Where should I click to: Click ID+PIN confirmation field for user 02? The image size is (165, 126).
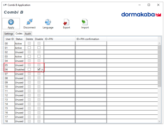[x=91, y=52]
